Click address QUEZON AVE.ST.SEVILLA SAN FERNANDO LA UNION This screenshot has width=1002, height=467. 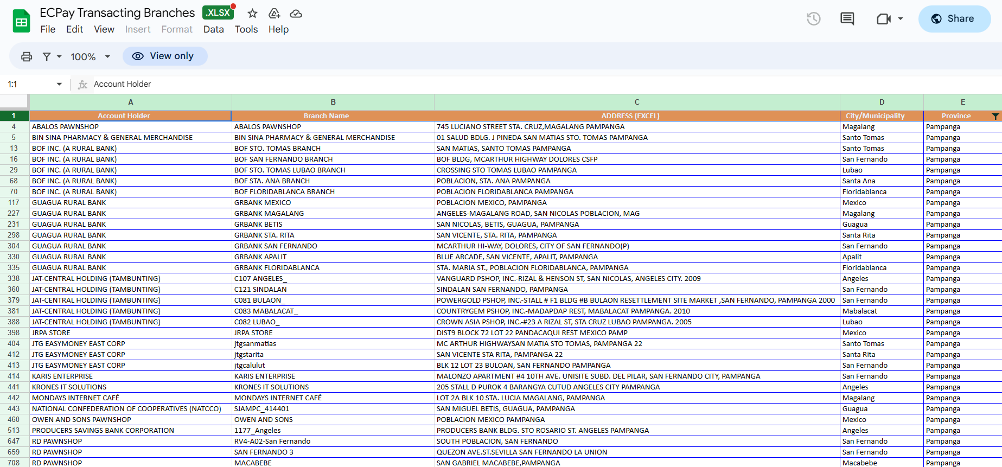[x=637, y=452]
